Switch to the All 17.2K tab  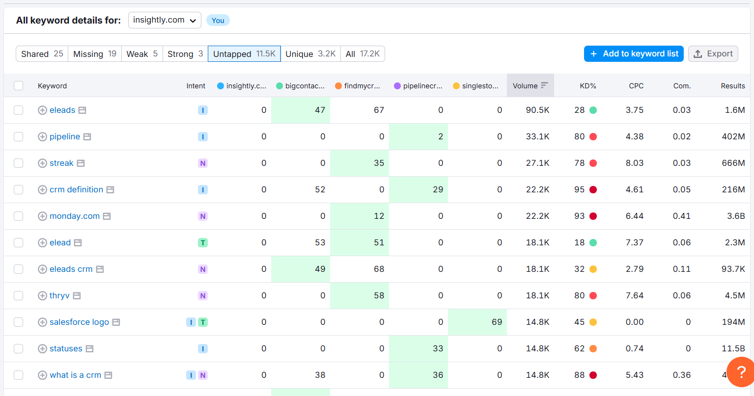[x=363, y=54]
